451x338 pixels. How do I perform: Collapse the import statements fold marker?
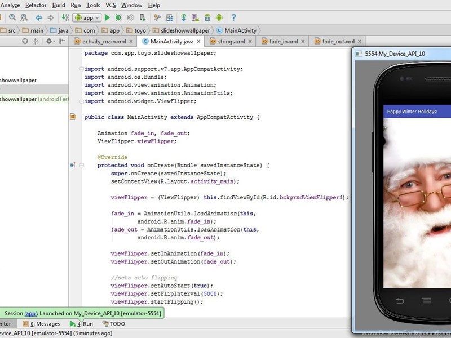click(x=81, y=69)
